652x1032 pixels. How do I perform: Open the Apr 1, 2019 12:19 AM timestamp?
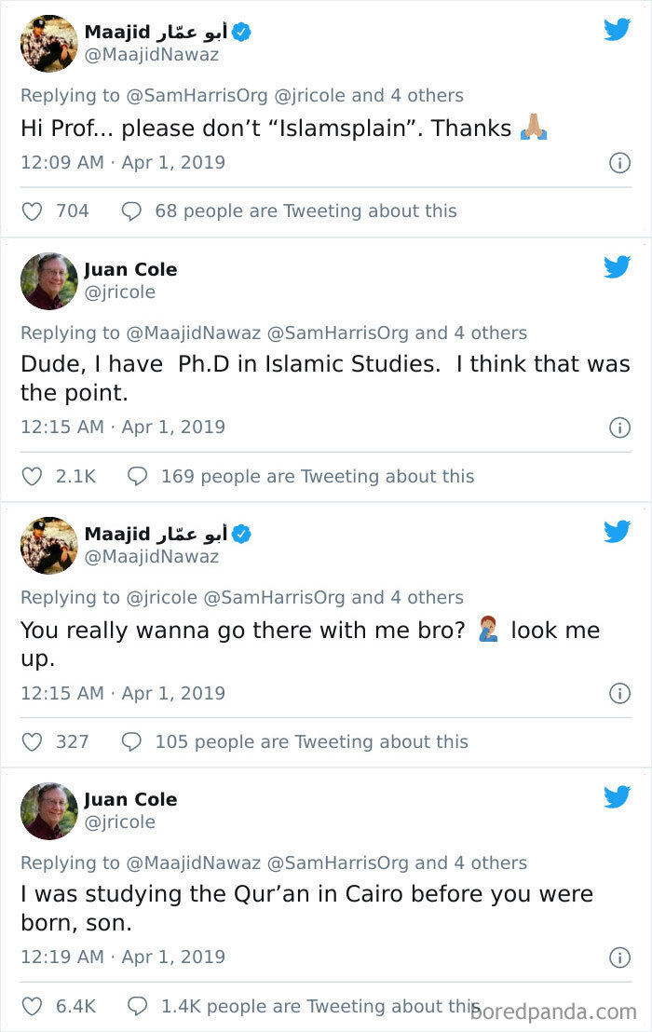point(123,957)
